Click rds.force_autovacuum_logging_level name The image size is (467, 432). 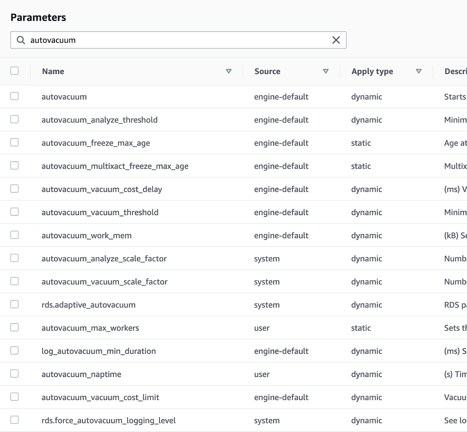point(109,421)
